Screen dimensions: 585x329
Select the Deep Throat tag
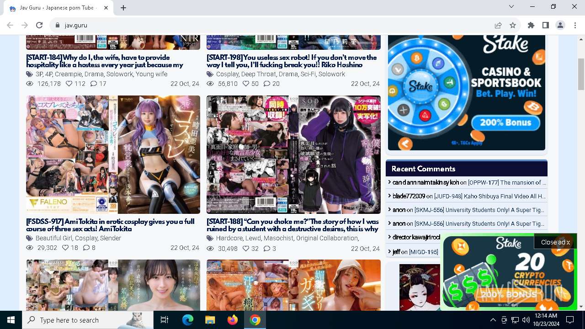[259, 74]
